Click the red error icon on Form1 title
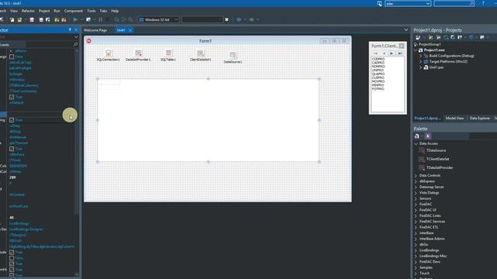The height and width of the screenshot is (279, 497). 89,41
